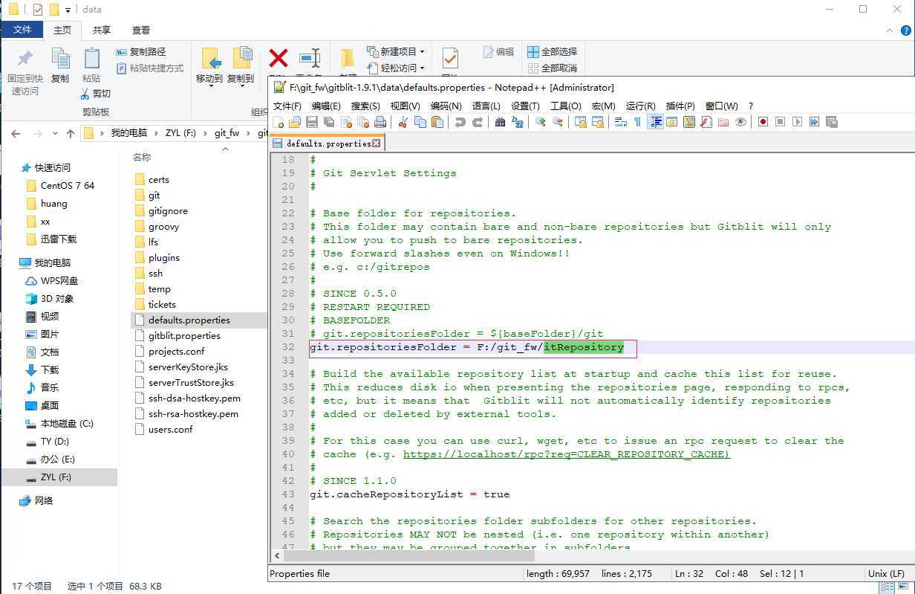
Task: Toggle synchronized vertical scrolling icon
Action: pyautogui.click(x=580, y=122)
